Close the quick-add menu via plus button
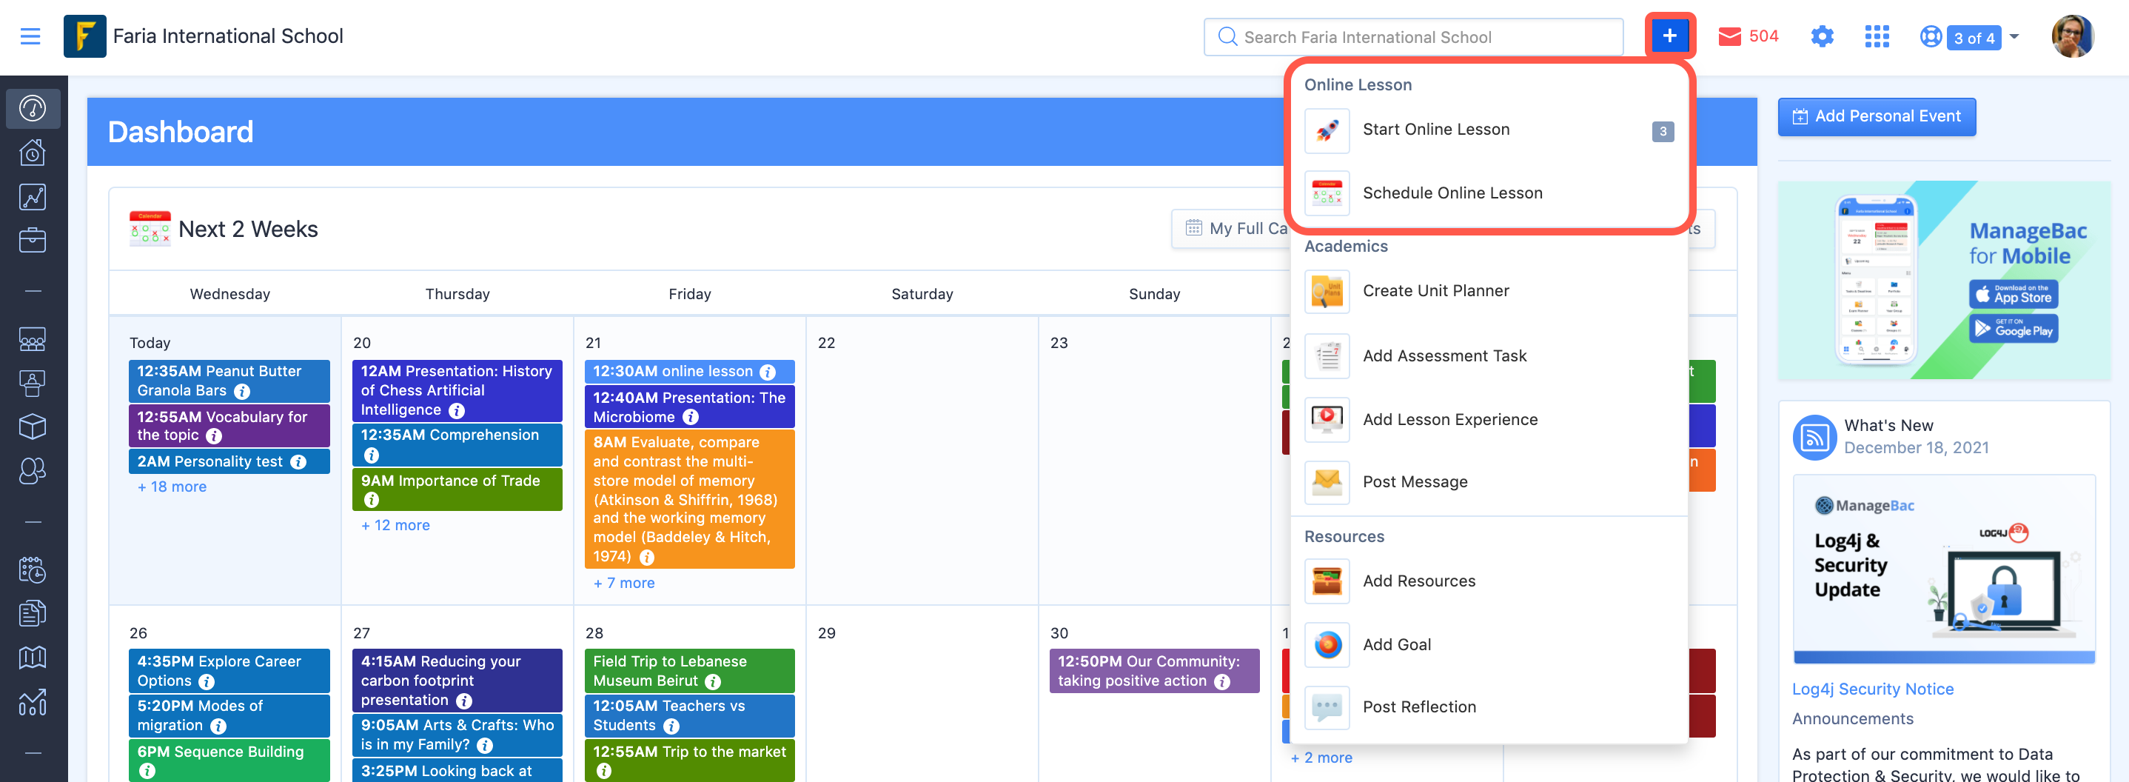 coord(1669,36)
